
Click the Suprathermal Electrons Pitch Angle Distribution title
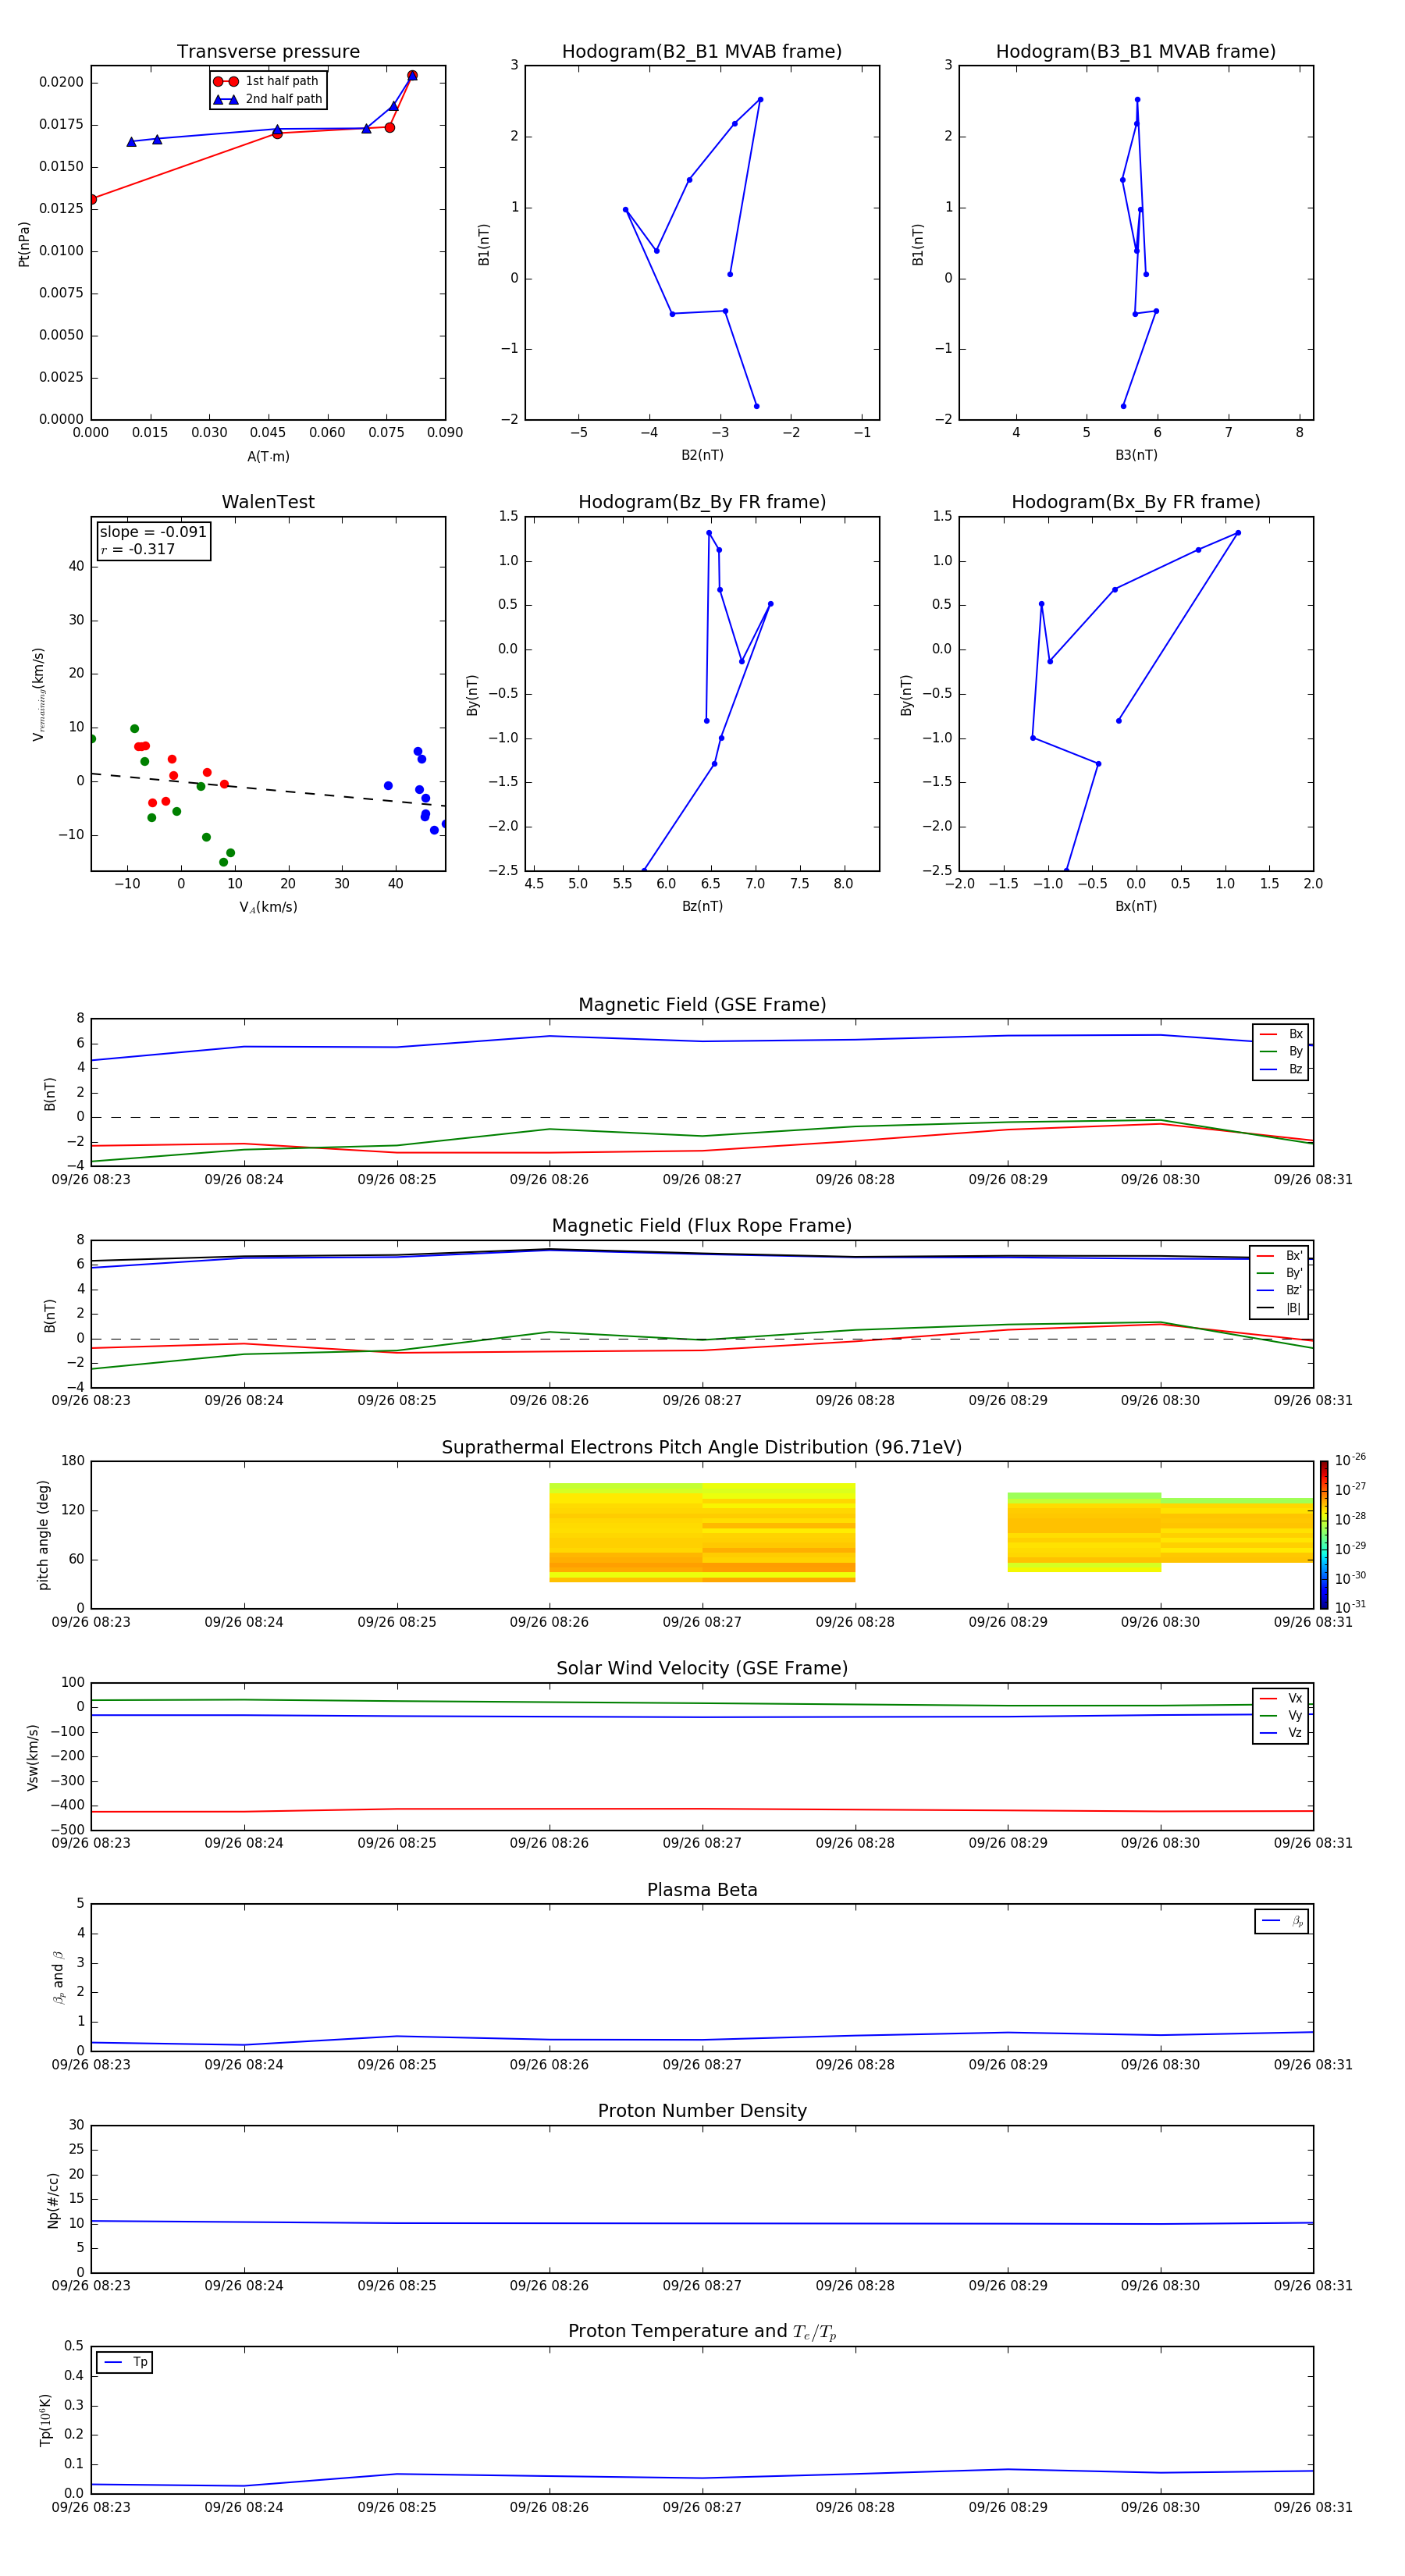(x=702, y=1448)
